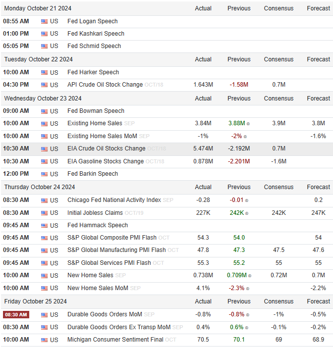Click the US flag beside S&P Global Manufacturing PMI Flash
Viewport: 333px width, 350px height.
click(44, 250)
